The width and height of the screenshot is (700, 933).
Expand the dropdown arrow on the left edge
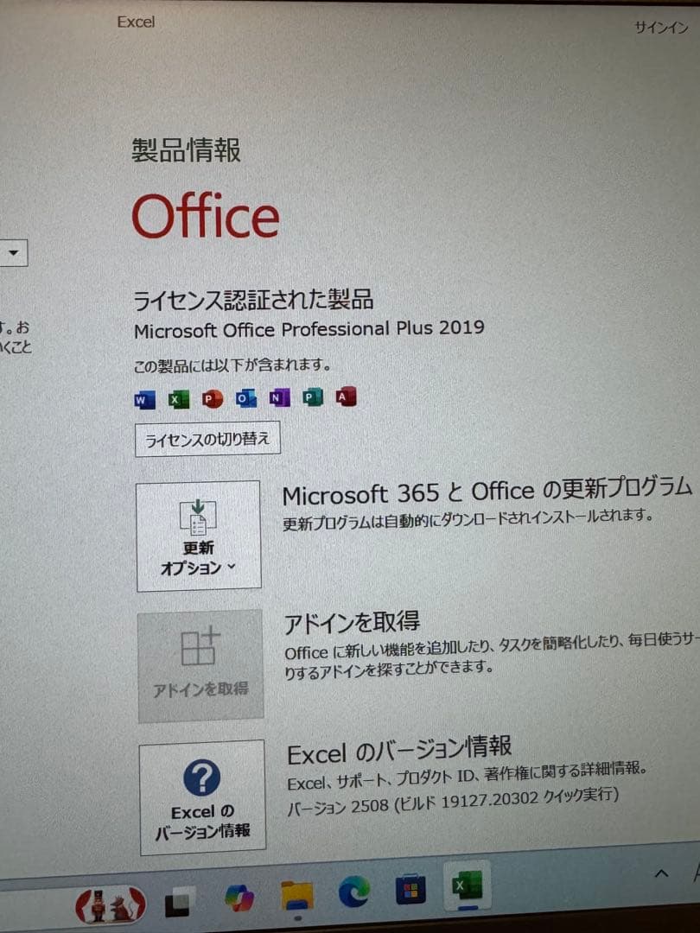click(15, 253)
